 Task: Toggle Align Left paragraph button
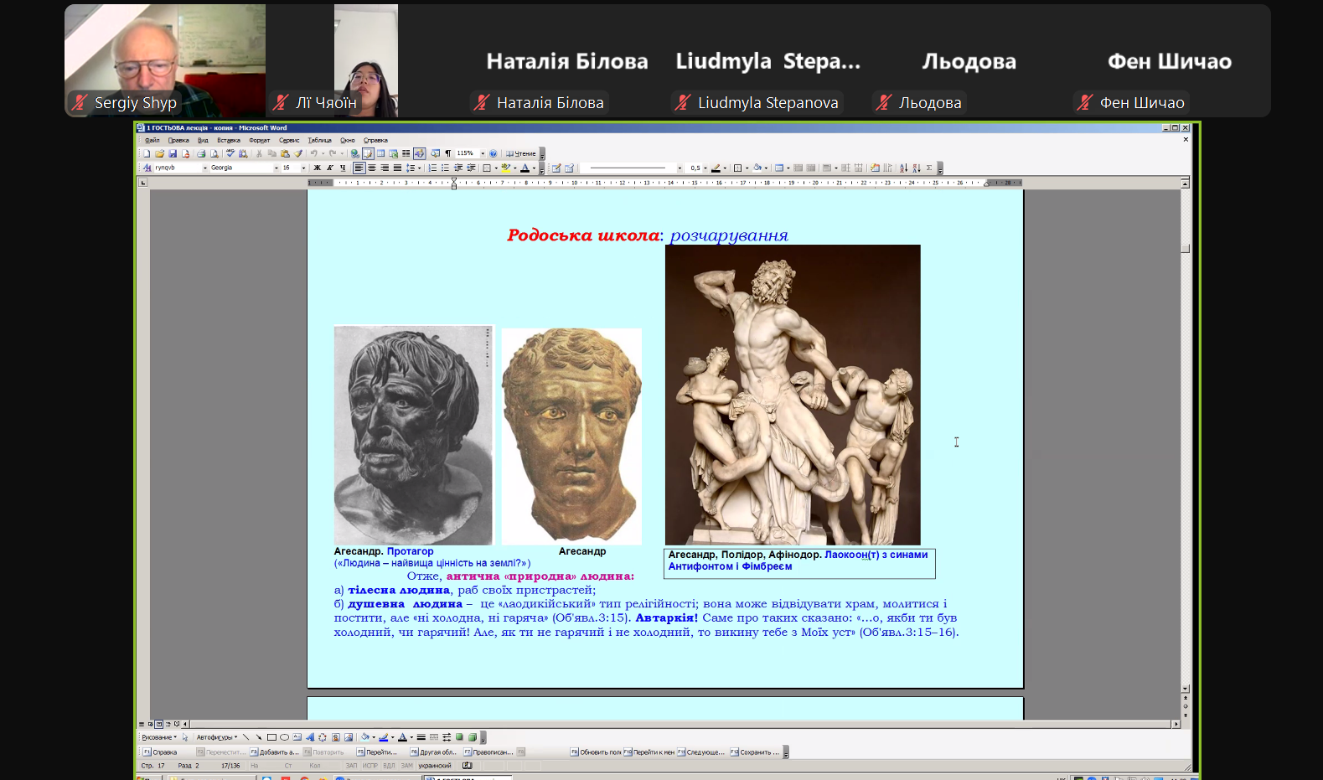[x=359, y=168]
